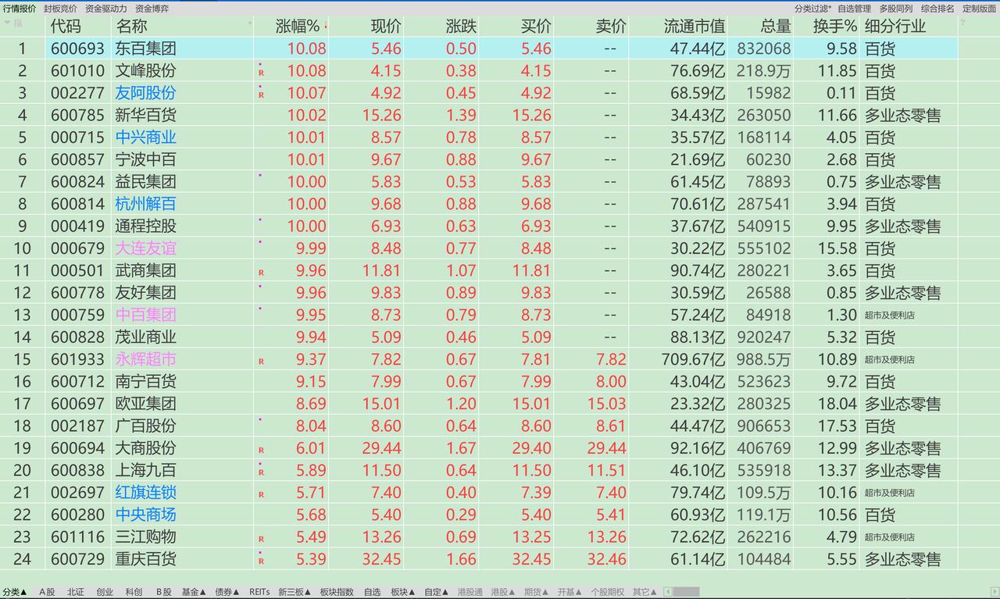Expand the 期货 bottom menu
The width and height of the screenshot is (1000, 599).
[x=537, y=592]
